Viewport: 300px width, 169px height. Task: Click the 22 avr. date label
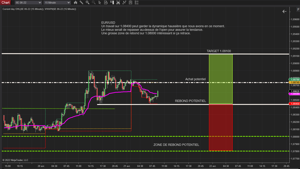click(213, 166)
